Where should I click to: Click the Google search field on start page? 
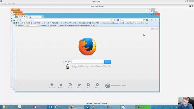pyautogui.click(x=88, y=62)
